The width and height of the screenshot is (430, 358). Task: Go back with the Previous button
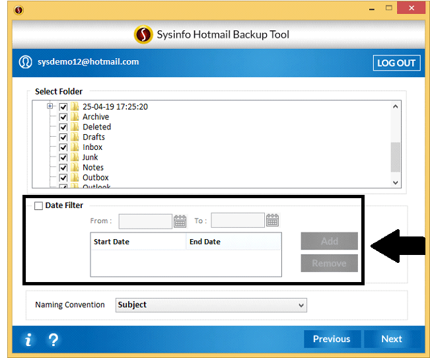332,339
